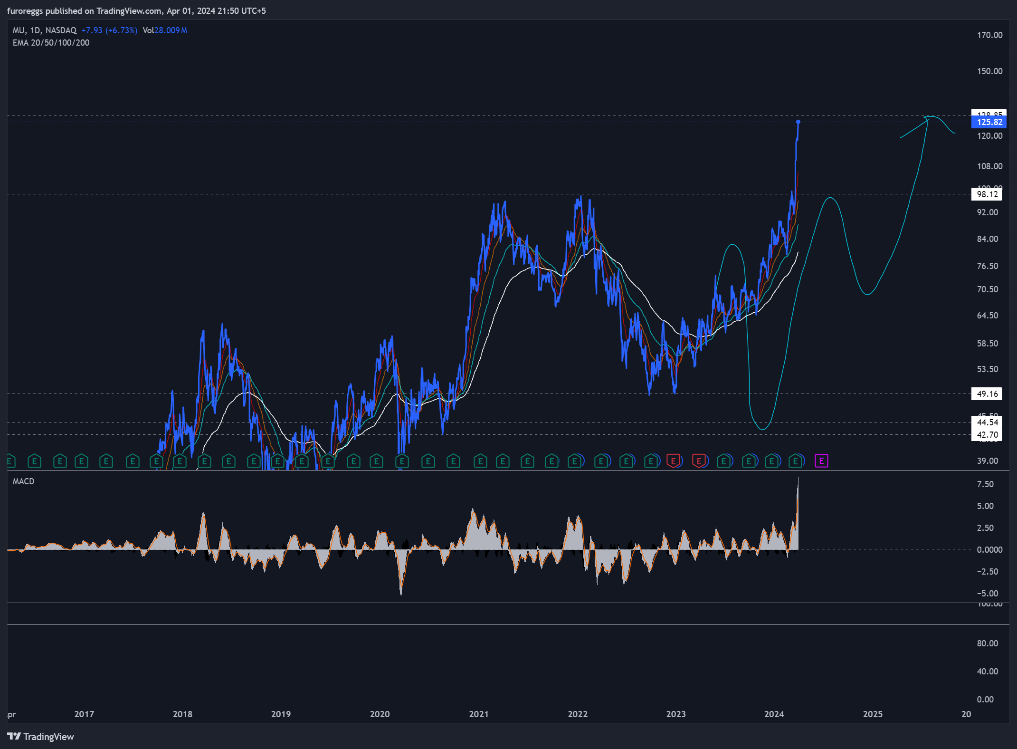The image size is (1017, 749).
Task: Click the 108.00 price scale label
Action: pyautogui.click(x=989, y=166)
